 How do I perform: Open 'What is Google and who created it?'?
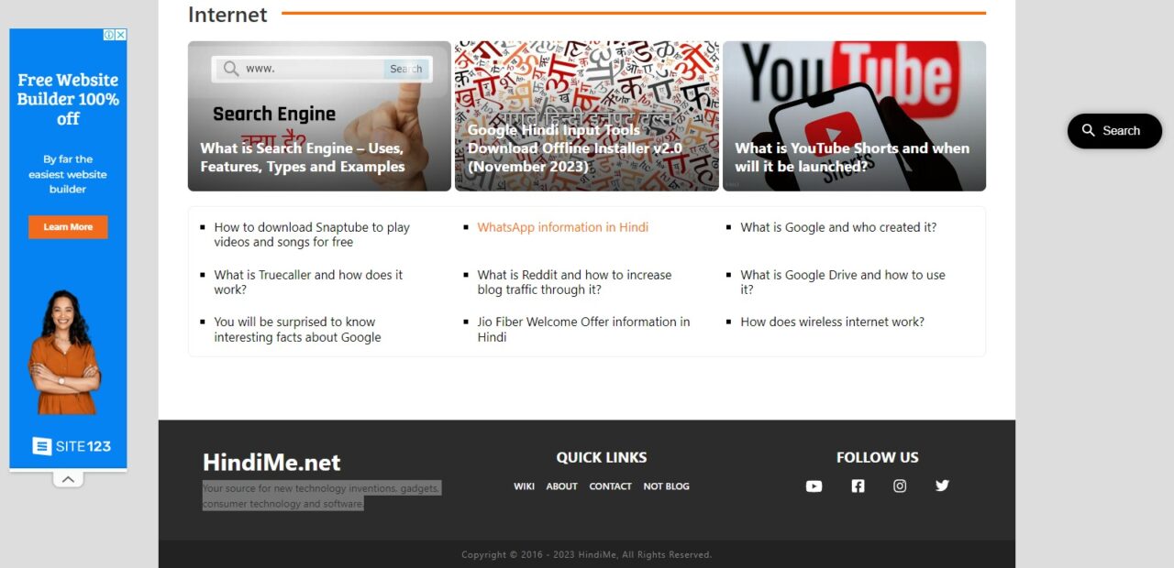pyautogui.click(x=838, y=227)
